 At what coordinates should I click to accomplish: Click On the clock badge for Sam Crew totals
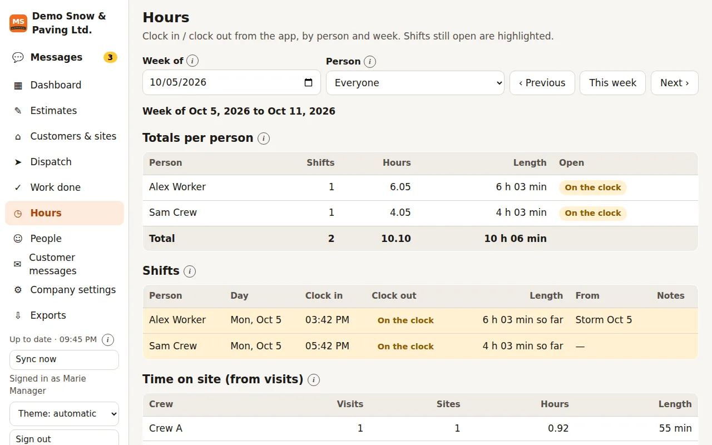coord(593,213)
